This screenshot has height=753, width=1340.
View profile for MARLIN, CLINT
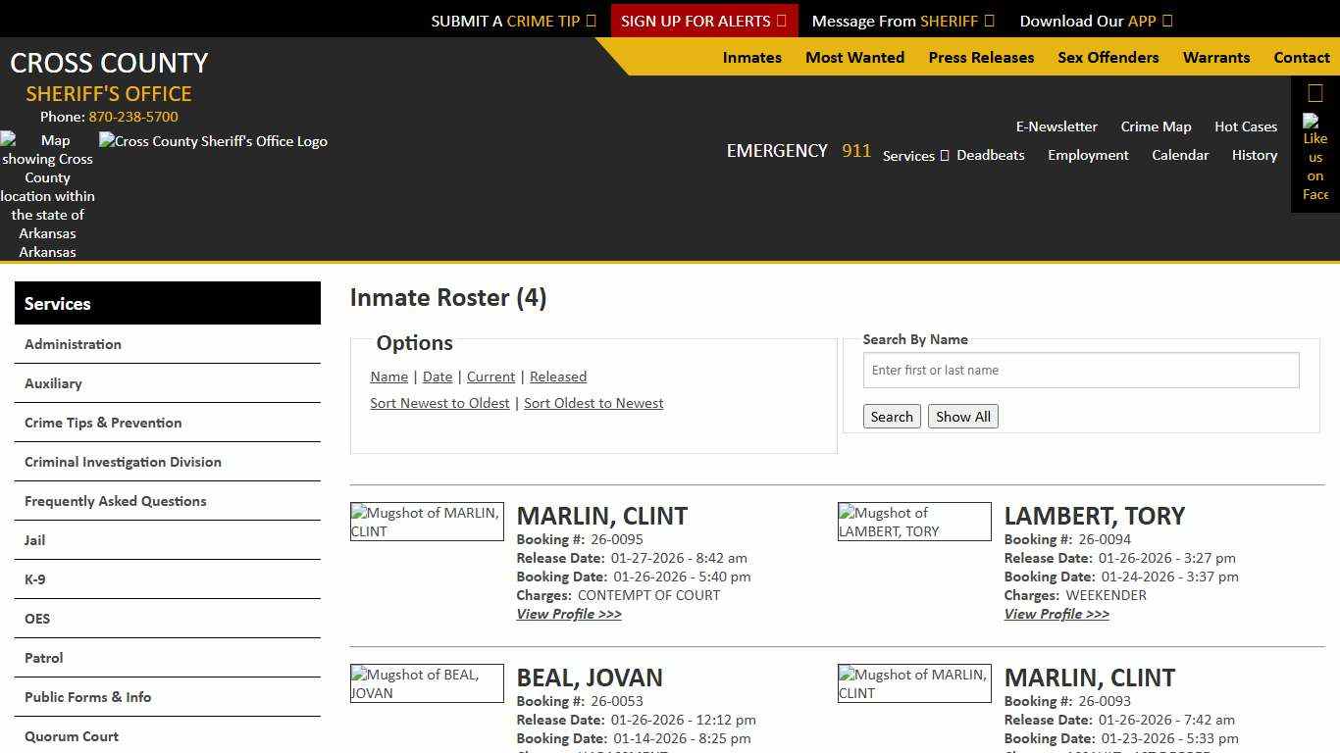click(569, 614)
